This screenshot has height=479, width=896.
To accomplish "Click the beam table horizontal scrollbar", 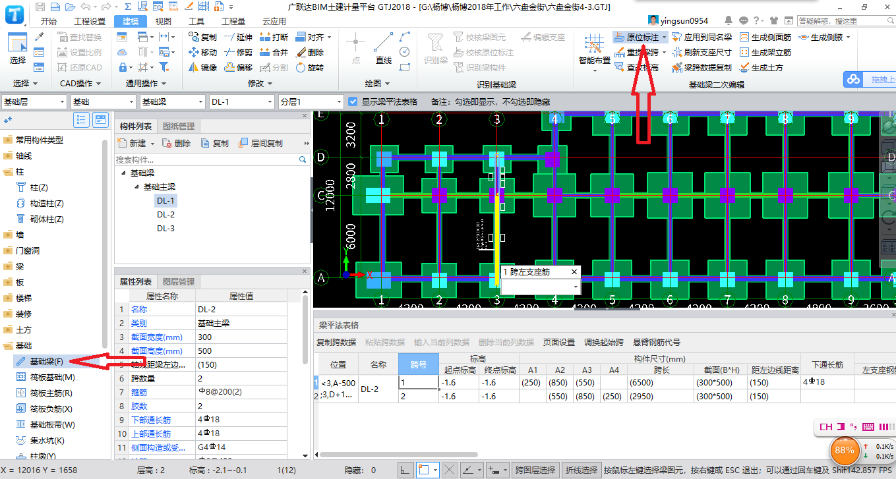I will coord(399,454).
